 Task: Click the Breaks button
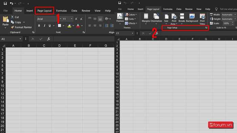(x=182, y=19)
